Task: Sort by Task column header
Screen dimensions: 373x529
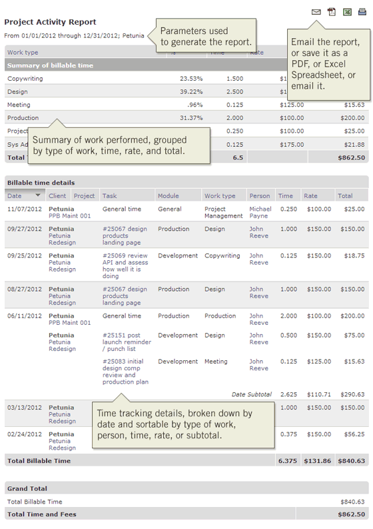Action: [109, 195]
